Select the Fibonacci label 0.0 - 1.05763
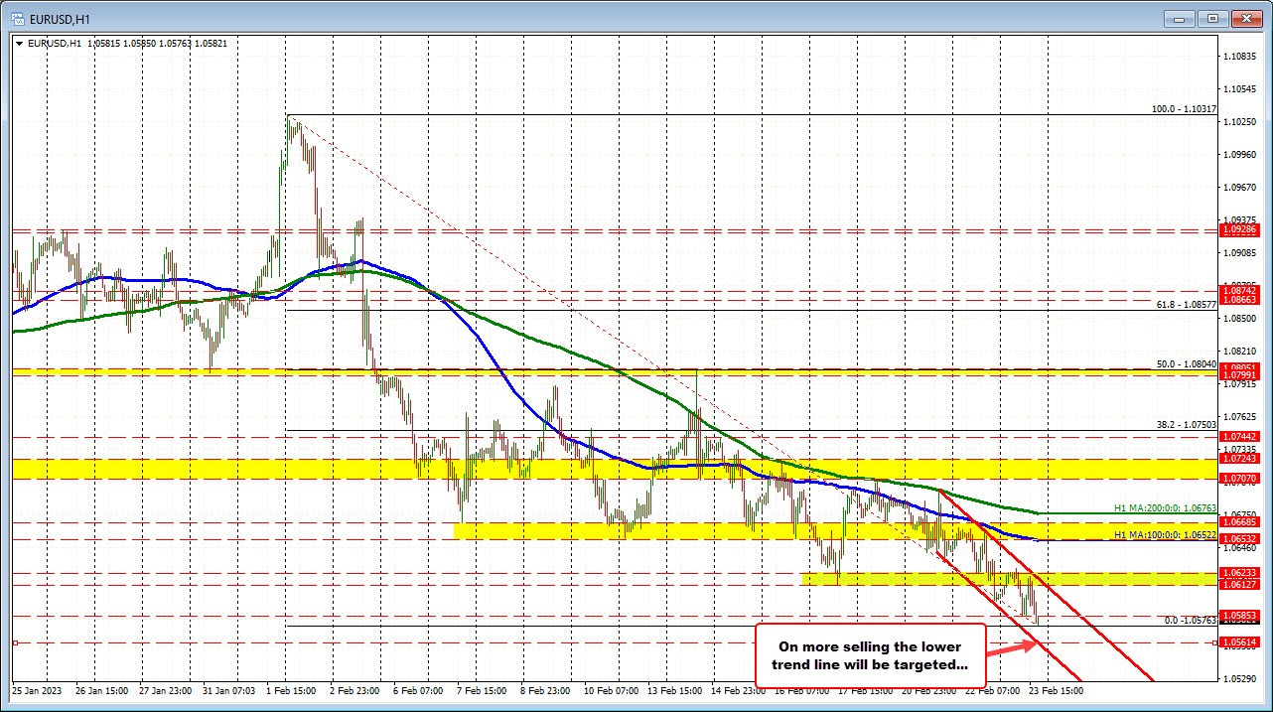 tap(1189, 620)
